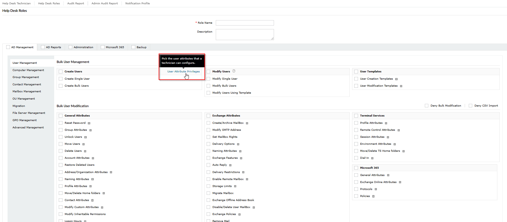Click the icon next to Delivery Options
The image size is (507, 222).
pyautogui.click(x=238, y=144)
